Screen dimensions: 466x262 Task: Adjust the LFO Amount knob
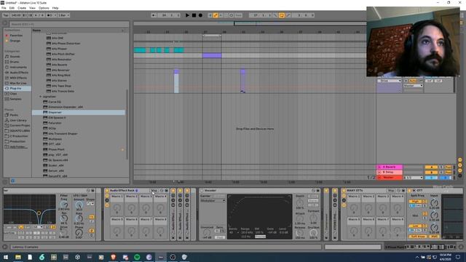[x=79, y=205]
